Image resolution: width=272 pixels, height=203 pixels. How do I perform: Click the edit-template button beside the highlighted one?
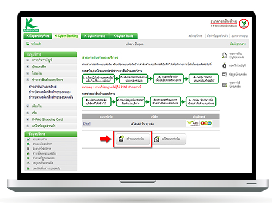coord(169,139)
